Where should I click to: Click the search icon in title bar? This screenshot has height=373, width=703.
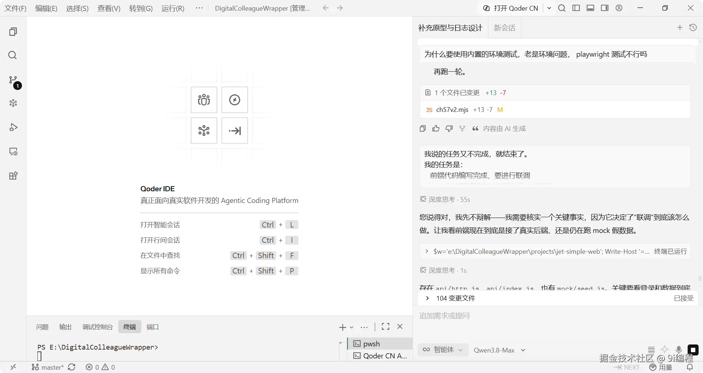pyautogui.click(x=562, y=8)
